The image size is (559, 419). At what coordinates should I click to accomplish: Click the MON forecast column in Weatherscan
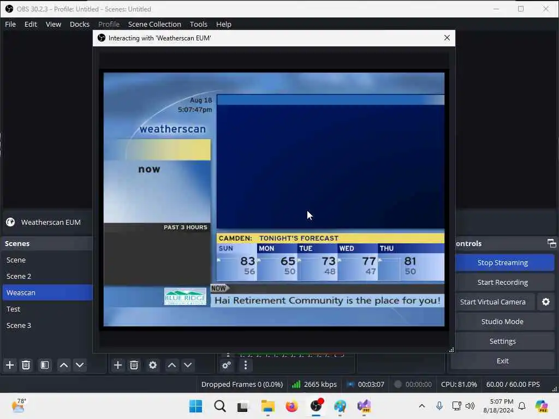tap(277, 262)
